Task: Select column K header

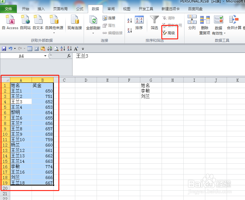Action: pyautogui.click(x=236, y=80)
